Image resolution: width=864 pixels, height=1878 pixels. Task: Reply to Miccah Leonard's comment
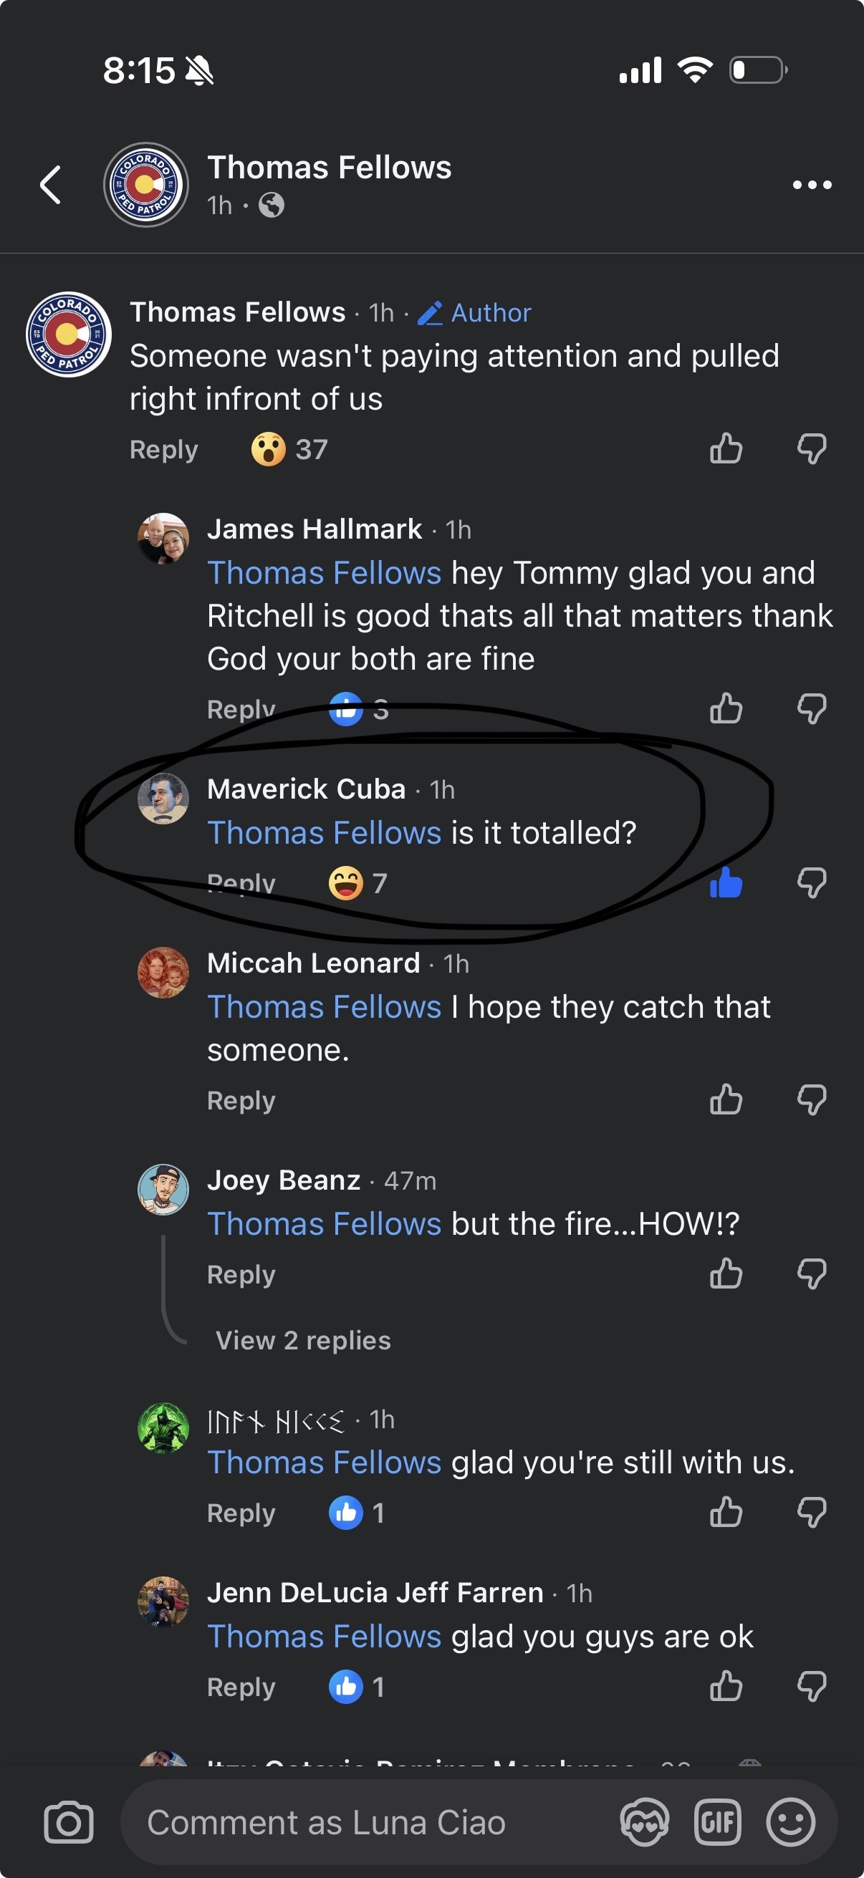(241, 1101)
